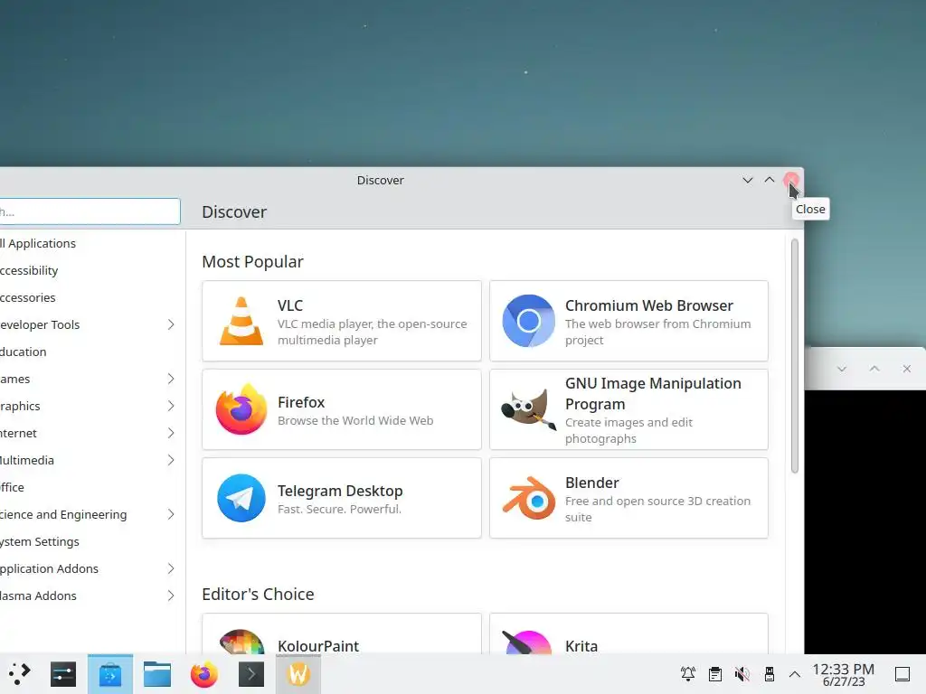Open the Telegram Desktop paper-plane icon
The image size is (926, 694).
pyautogui.click(x=241, y=498)
